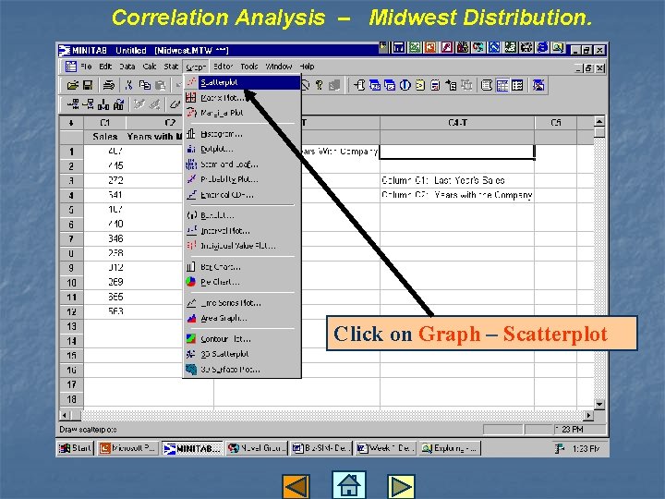Viewport: 665px width, 499px height.
Task: Switch to Exploring taskbar button
Action: point(450,448)
